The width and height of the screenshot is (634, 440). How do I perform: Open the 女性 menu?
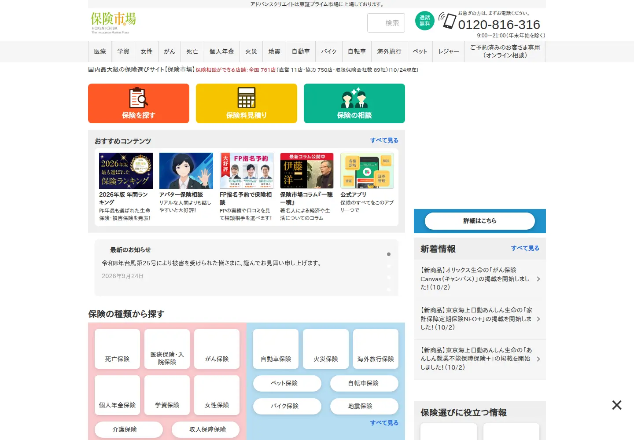pyautogui.click(x=147, y=51)
